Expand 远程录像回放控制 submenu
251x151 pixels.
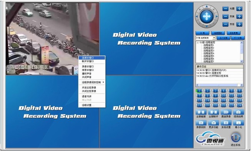(92, 82)
